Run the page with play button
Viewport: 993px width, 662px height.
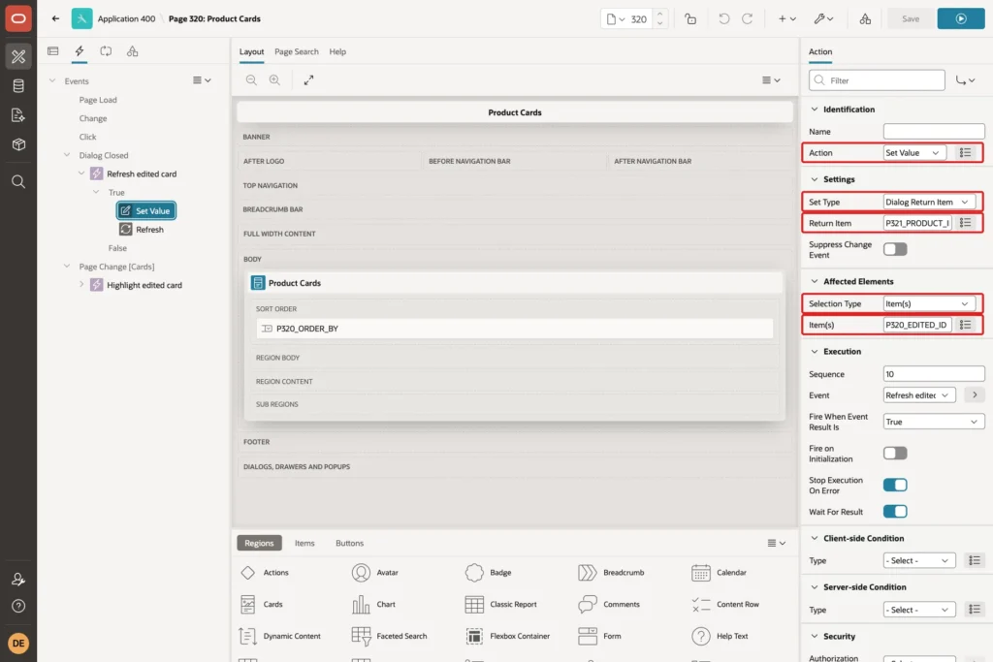(961, 19)
